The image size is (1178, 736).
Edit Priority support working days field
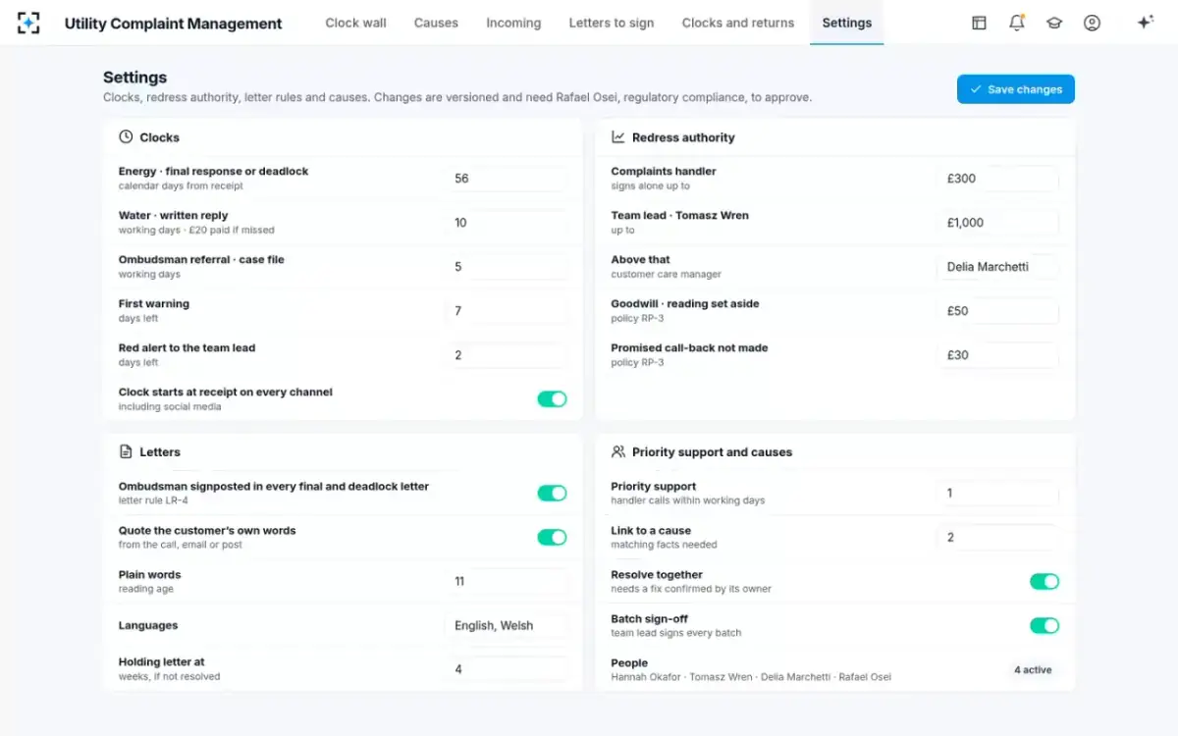[x=998, y=494]
